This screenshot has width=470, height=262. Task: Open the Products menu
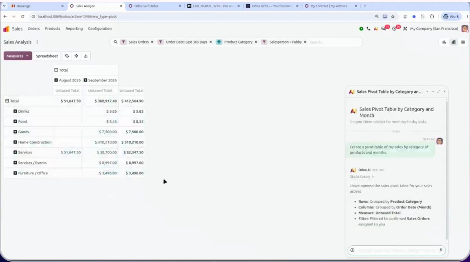click(53, 29)
